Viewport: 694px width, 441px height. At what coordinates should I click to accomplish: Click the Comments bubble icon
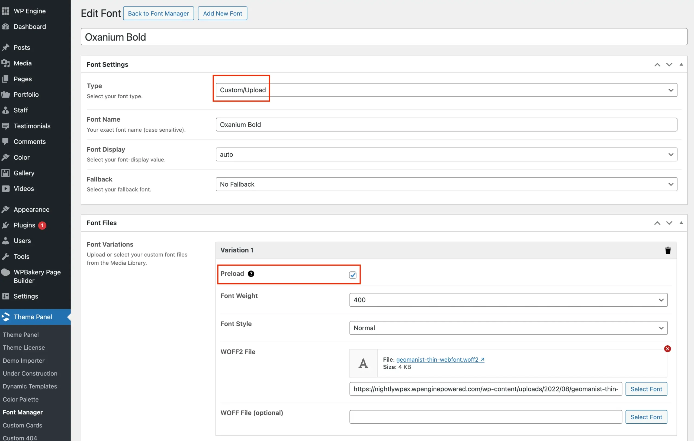point(5,141)
